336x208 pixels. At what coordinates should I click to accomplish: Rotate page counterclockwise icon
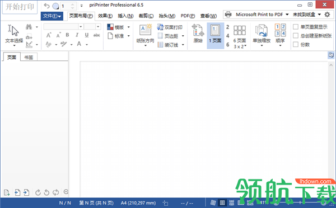tap(46, 192)
